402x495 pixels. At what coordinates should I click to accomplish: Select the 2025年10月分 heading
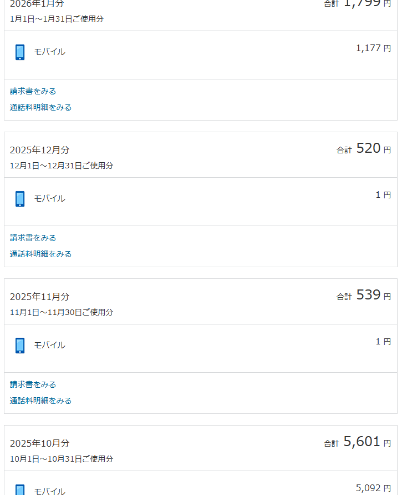pos(40,443)
